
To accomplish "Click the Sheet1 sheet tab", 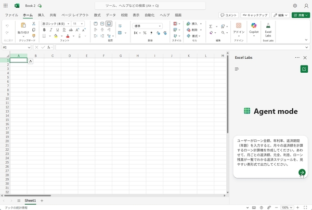I will click(30, 200).
